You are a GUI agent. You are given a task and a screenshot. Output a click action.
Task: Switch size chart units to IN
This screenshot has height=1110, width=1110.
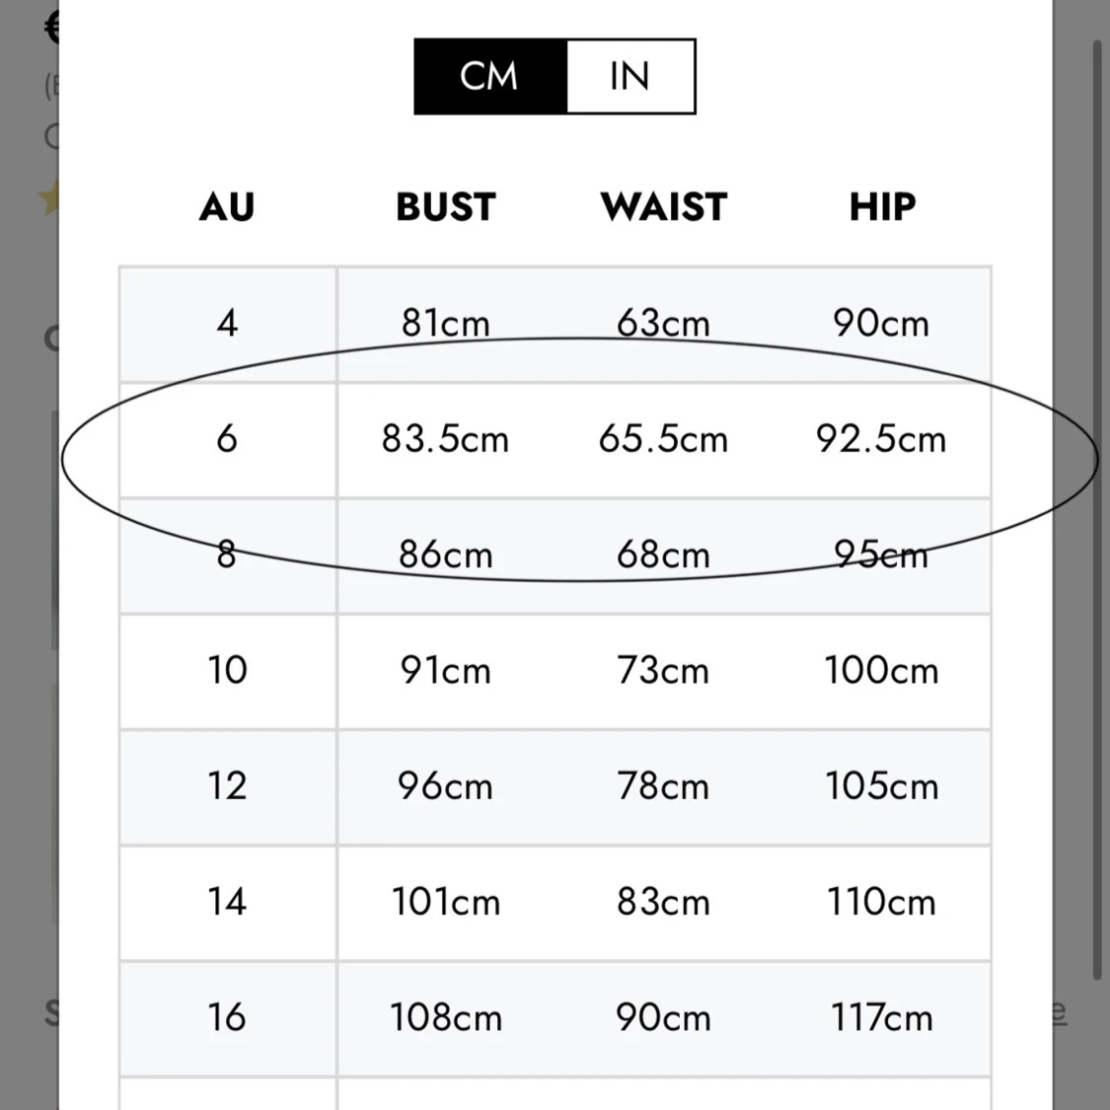coord(630,77)
